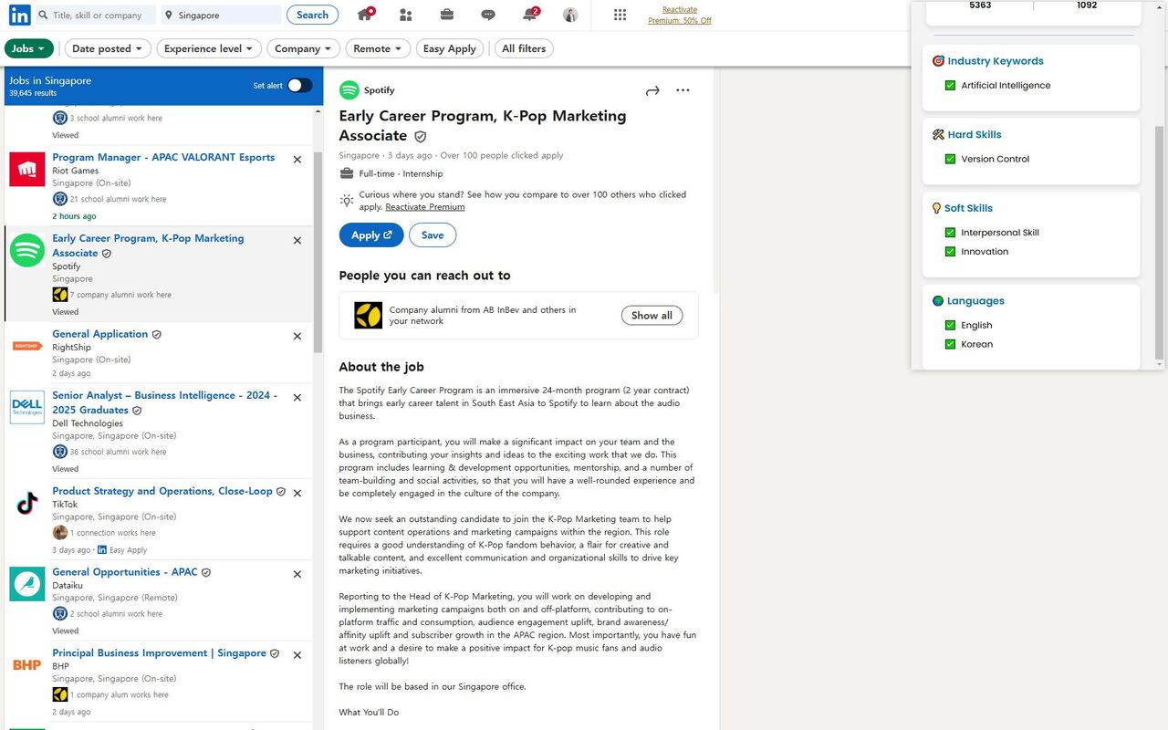The image size is (1168, 730).
Task: Toggle the Easy Apply filter
Action: [x=450, y=48]
